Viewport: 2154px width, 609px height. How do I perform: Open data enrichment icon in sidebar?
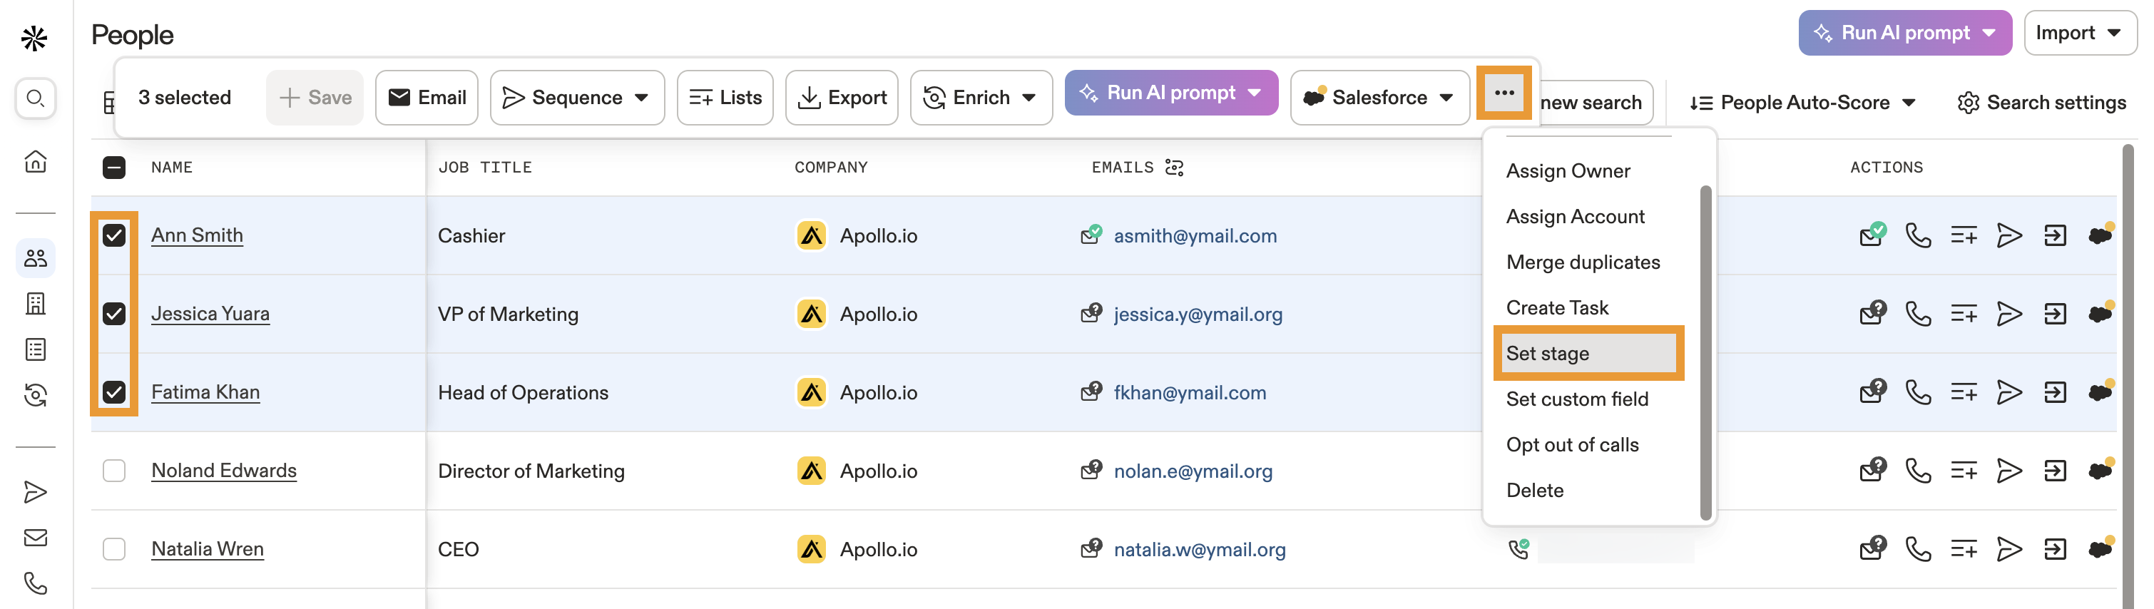pos(35,395)
